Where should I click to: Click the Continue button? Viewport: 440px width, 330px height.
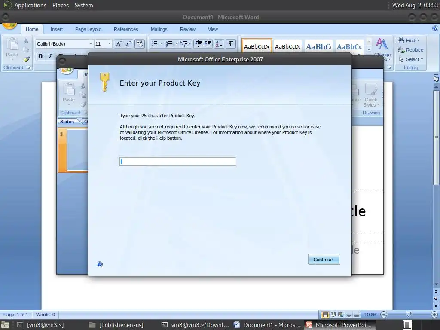pos(324,260)
